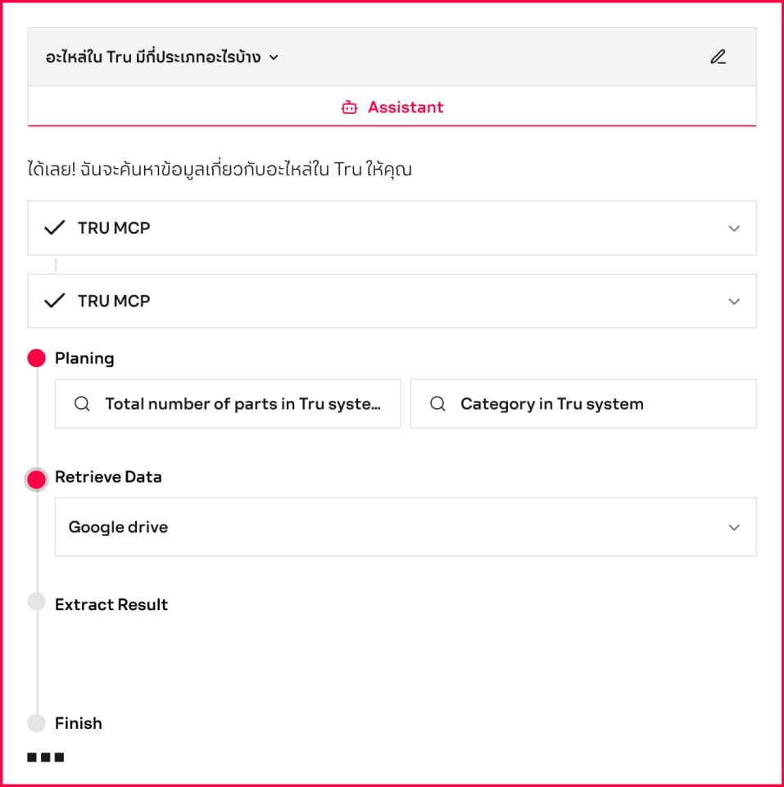
Task: Click the three-dot loading indicator
Action: [x=46, y=757]
